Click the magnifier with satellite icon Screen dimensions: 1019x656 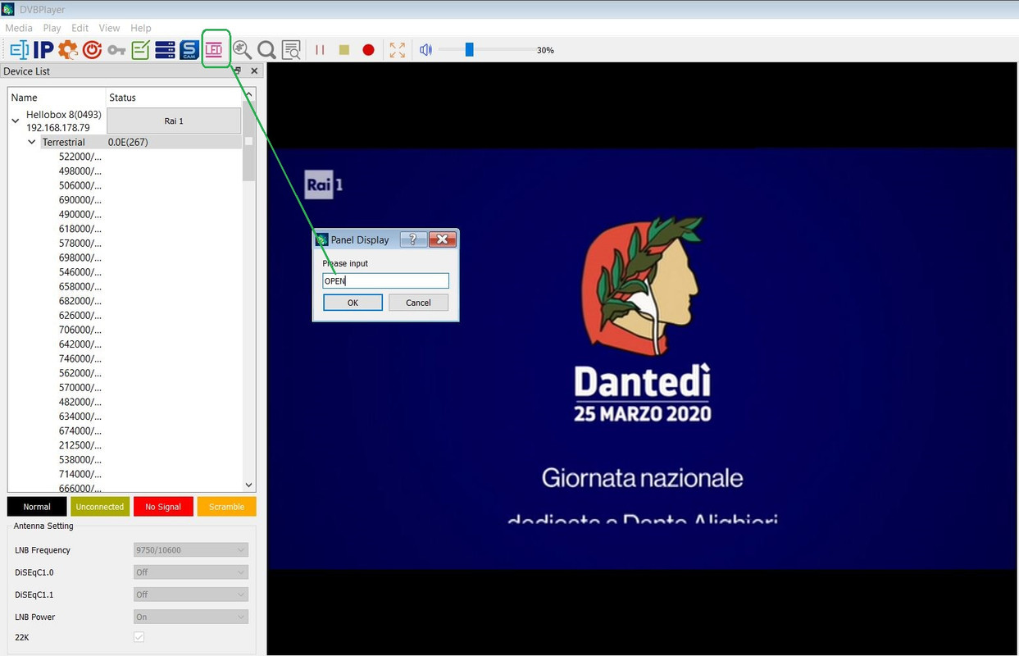pos(242,50)
